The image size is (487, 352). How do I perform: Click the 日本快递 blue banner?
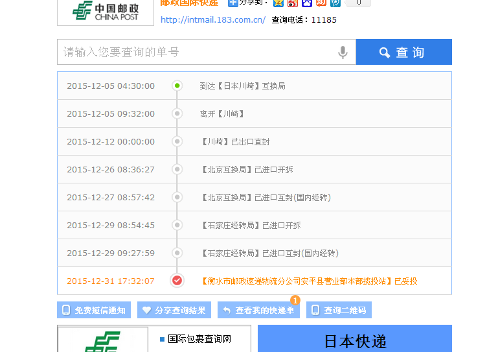(354, 340)
